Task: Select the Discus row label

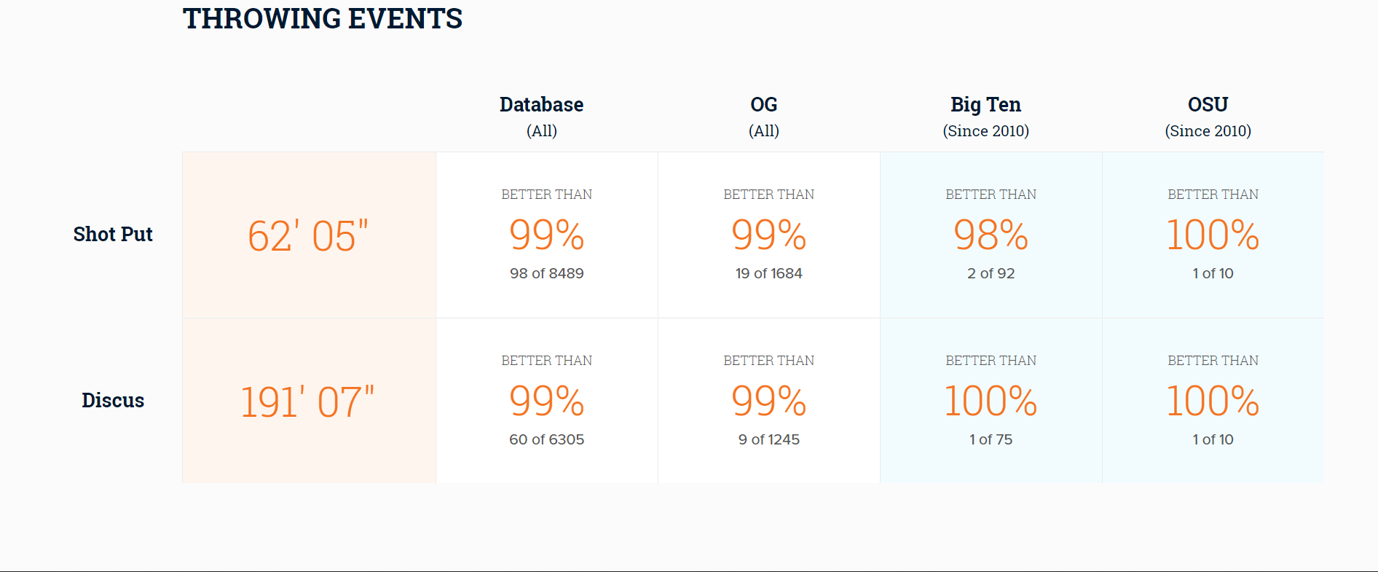Action: 113,400
